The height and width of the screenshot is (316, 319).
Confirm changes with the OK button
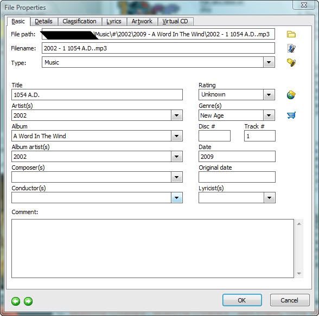(242, 300)
